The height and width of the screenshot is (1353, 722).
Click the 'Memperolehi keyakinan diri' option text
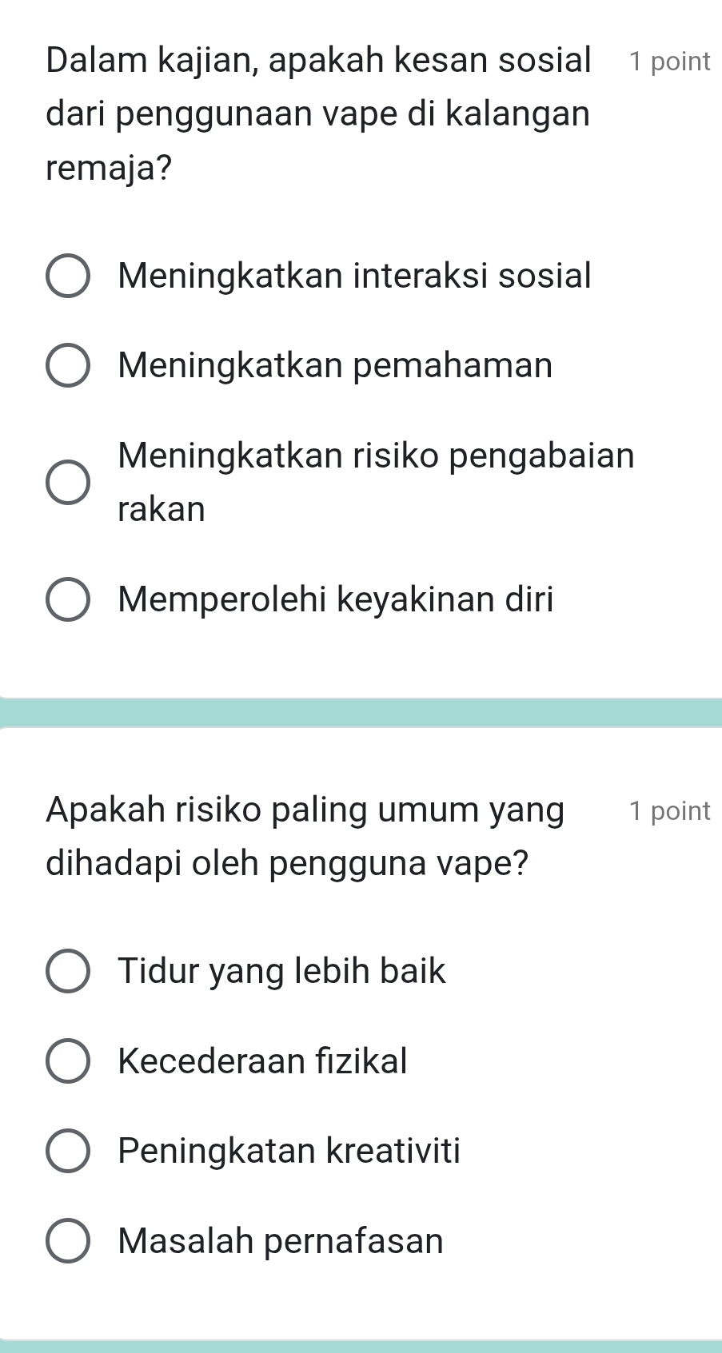(336, 599)
